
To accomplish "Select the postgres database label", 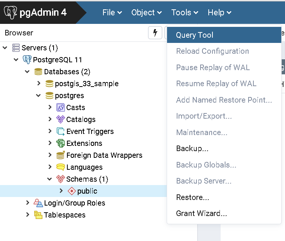I will pyautogui.click(x=70, y=96).
